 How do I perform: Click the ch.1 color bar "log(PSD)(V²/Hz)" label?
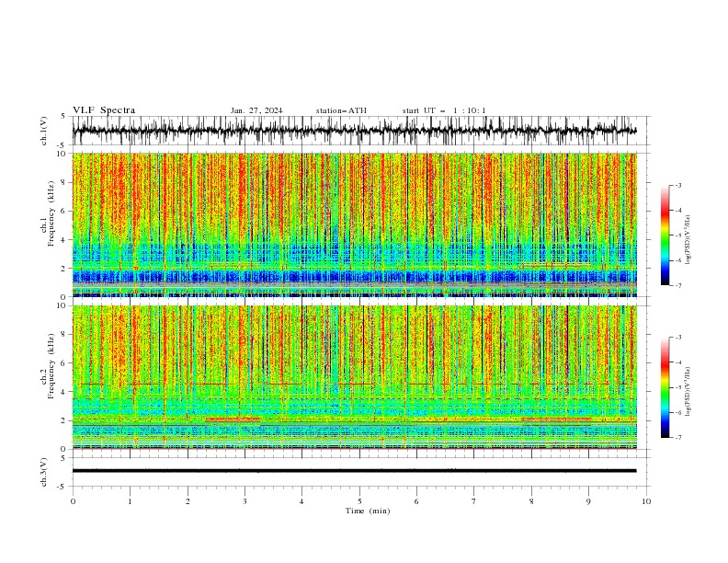[x=688, y=240]
